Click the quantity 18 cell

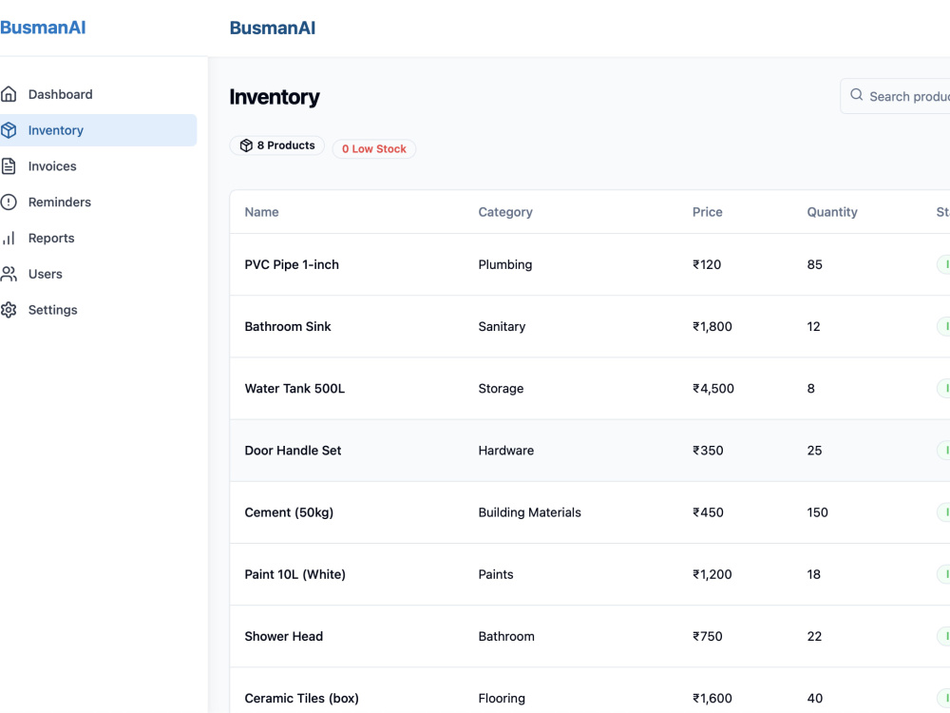pos(814,574)
